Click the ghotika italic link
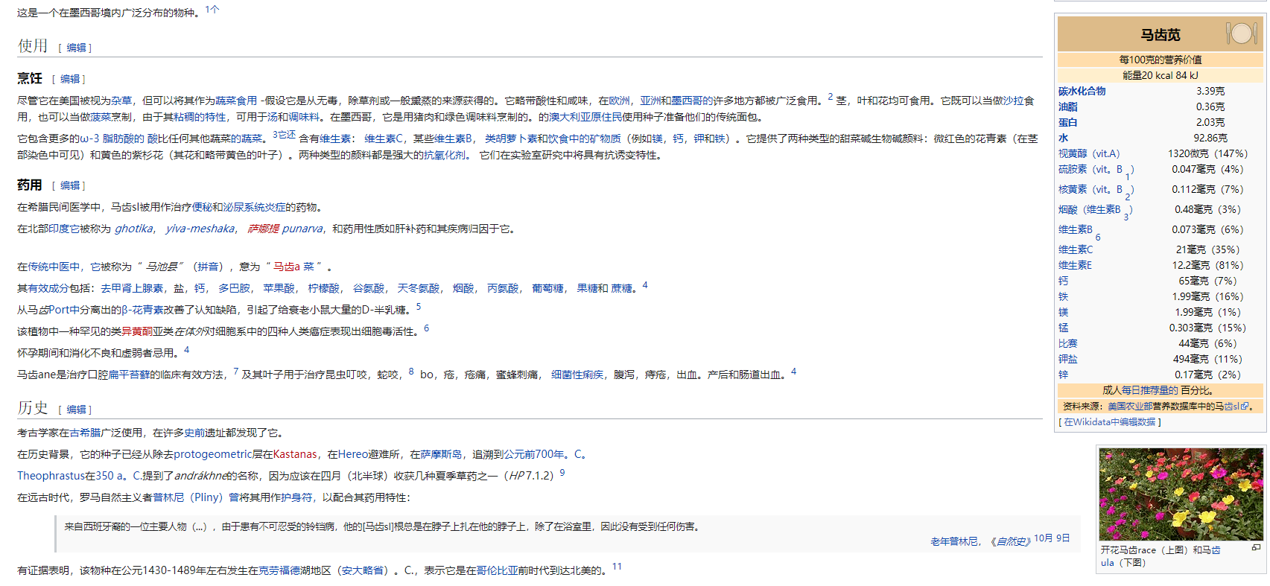Image resolution: width=1270 pixels, height=586 pixels. point(133,229)
